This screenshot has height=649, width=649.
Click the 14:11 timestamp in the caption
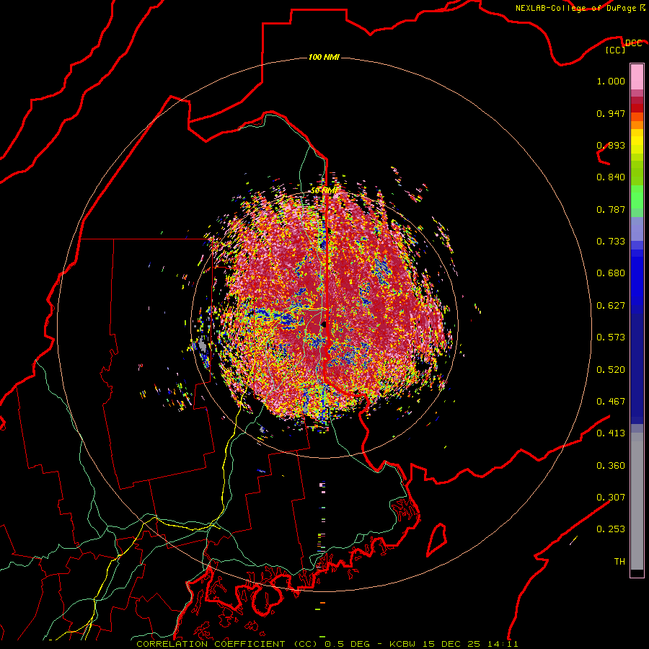503,644
